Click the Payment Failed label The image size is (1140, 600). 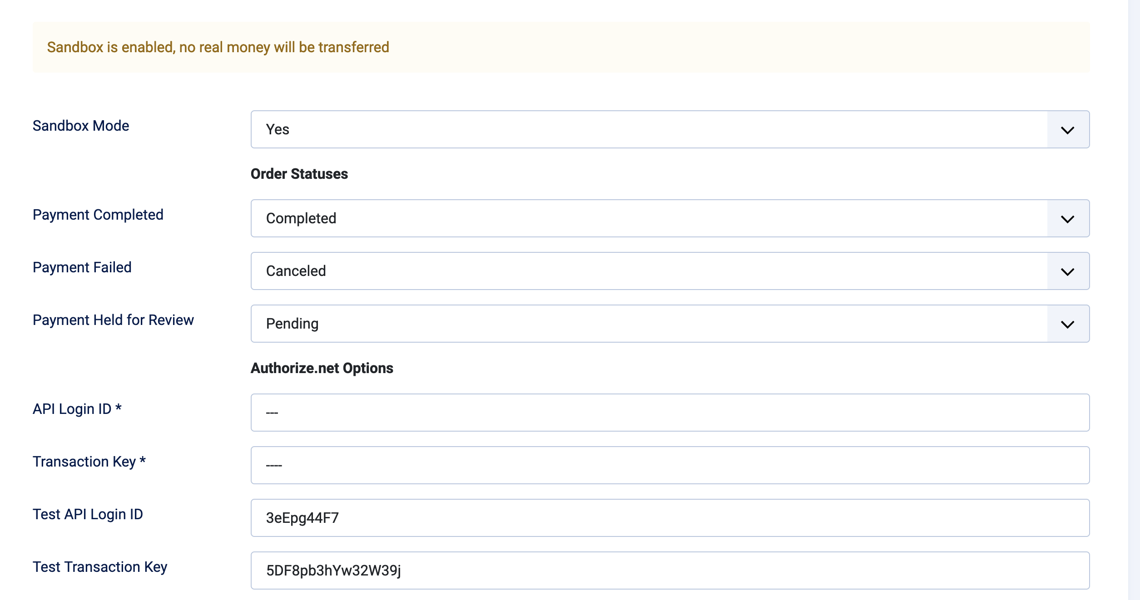tap(82, 267)
